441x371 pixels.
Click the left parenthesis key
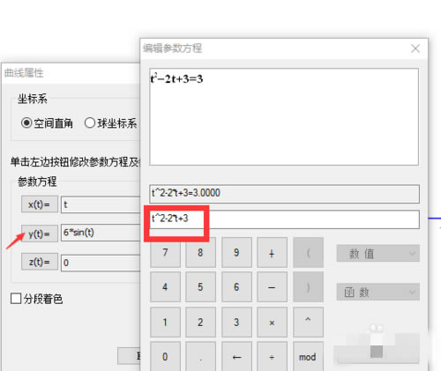click(308, 252)
